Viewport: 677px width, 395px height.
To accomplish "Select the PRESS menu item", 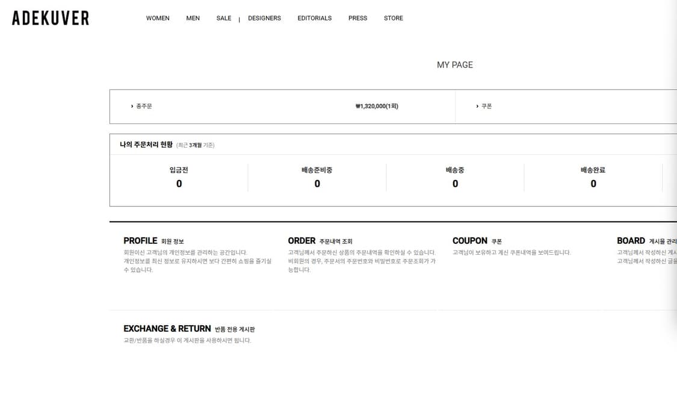I will 357,18.
